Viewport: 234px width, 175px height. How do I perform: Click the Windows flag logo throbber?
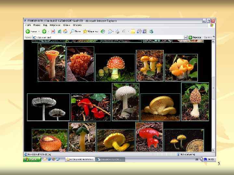point(212,26)
